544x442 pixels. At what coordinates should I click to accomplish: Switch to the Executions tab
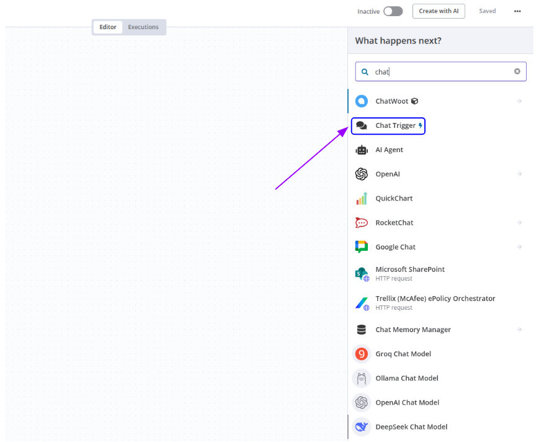(143, 27)
